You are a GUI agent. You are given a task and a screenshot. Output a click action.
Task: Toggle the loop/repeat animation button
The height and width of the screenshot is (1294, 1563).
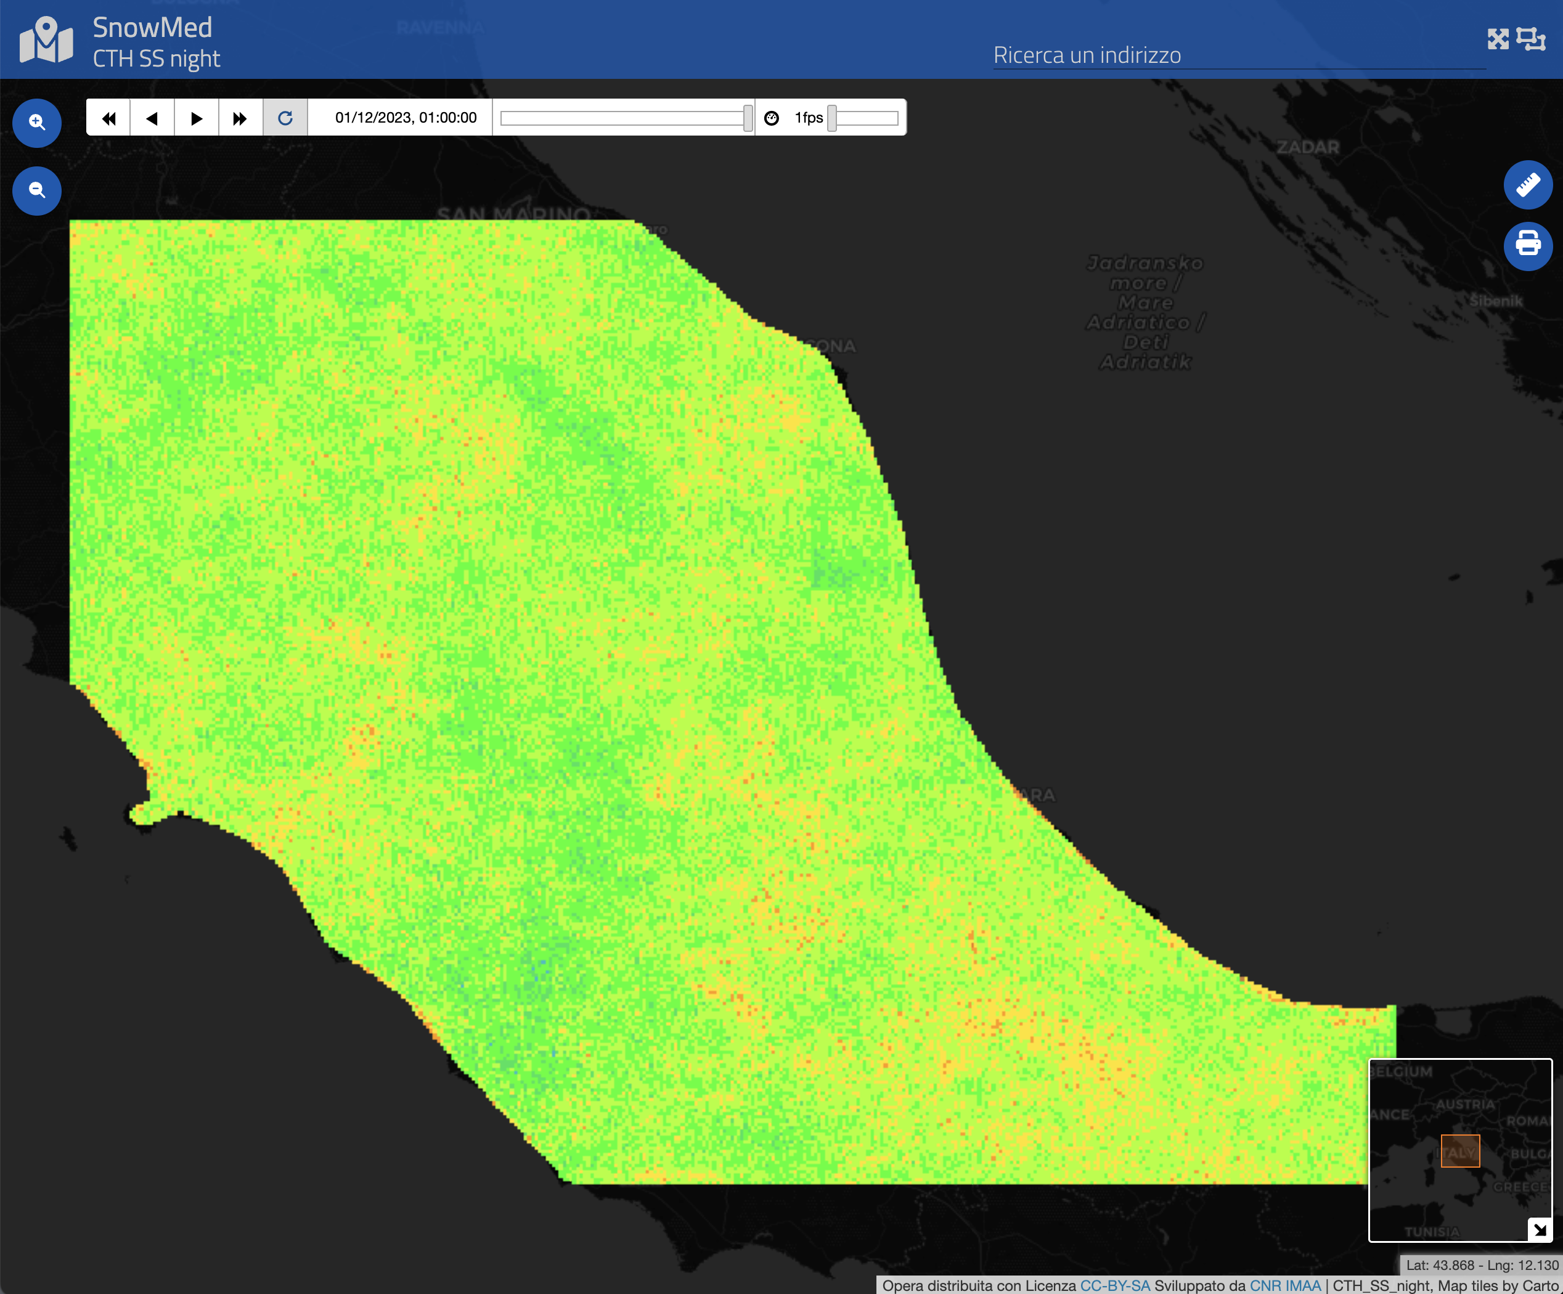[285, 118]
